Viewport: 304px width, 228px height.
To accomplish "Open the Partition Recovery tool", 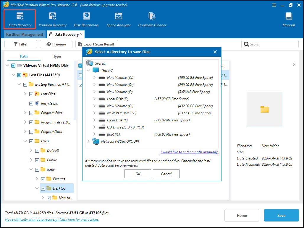I will click(53, 18).
